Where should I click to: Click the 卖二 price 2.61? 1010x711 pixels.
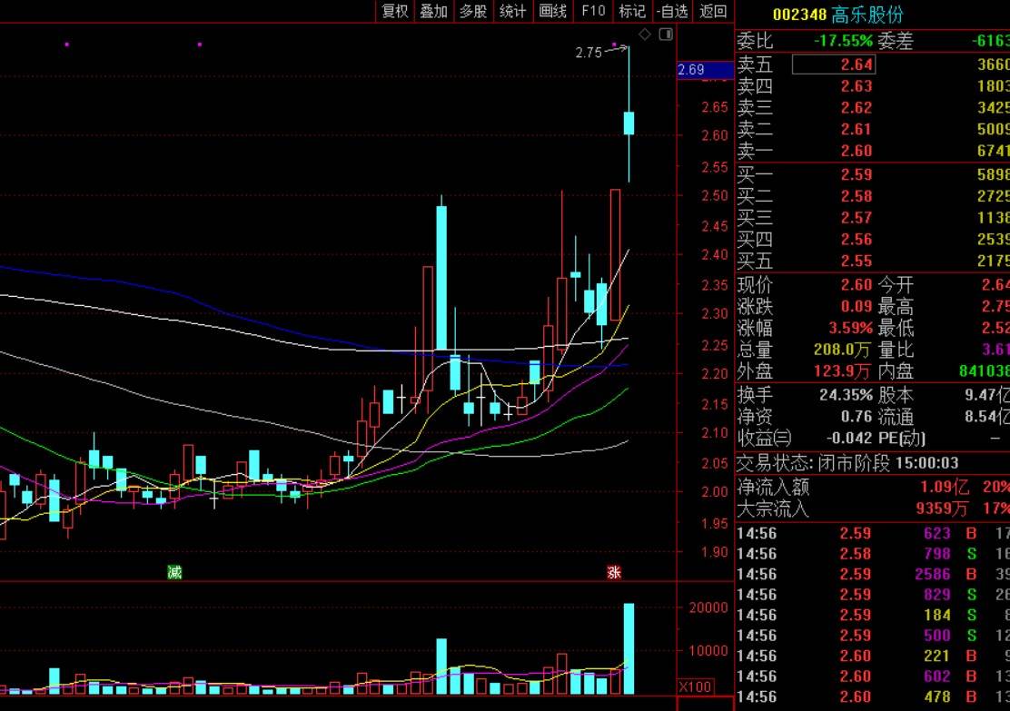pos(857,130)
